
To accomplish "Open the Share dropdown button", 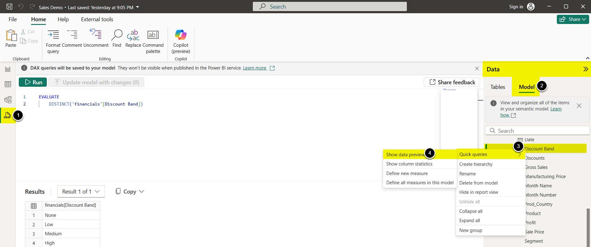I will pyautogui.click(x=573, y=19).
